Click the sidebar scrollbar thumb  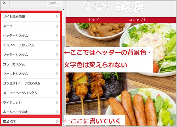(64, 79)
